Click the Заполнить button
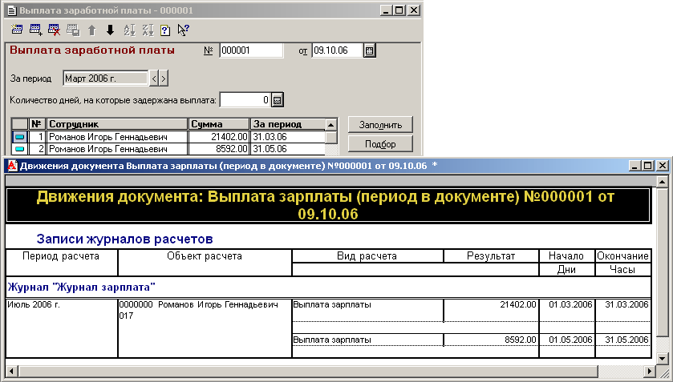 pos(380,125)
